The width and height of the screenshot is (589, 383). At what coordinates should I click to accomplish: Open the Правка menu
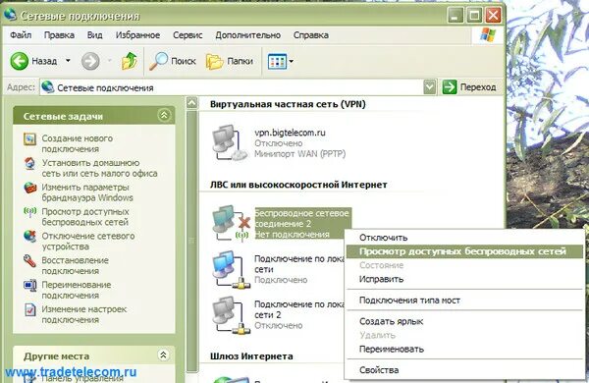(59, 35)
